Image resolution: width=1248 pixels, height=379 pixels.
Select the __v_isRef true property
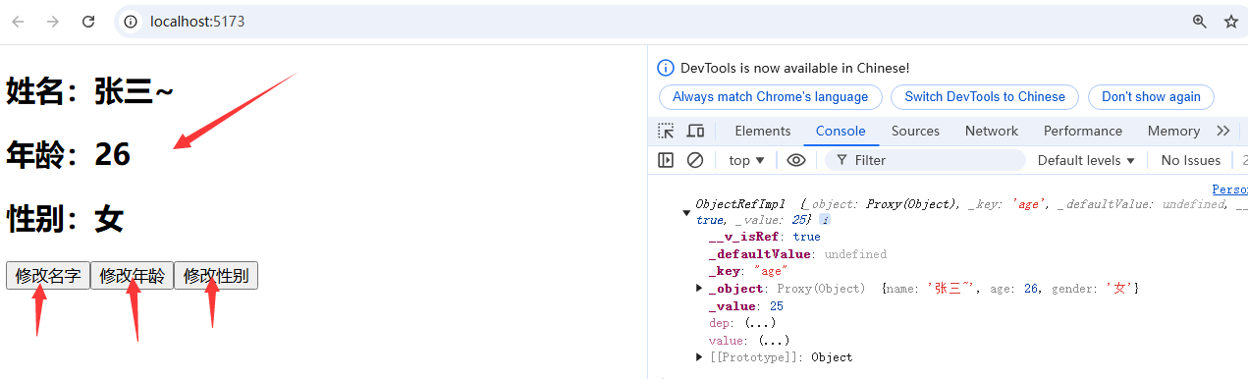pos(764,237)
